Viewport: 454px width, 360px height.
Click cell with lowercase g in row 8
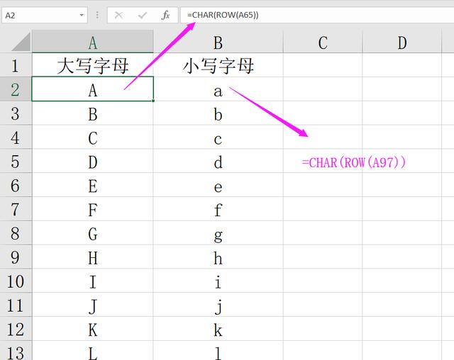coord(218,233)
